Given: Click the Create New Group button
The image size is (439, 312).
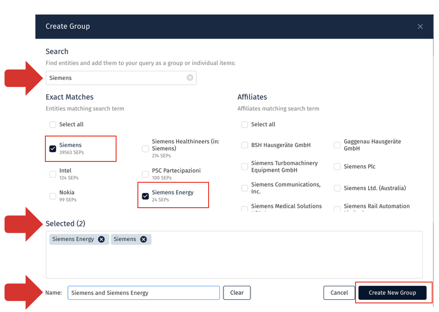Looking at the screenshot, I should 392,292.
